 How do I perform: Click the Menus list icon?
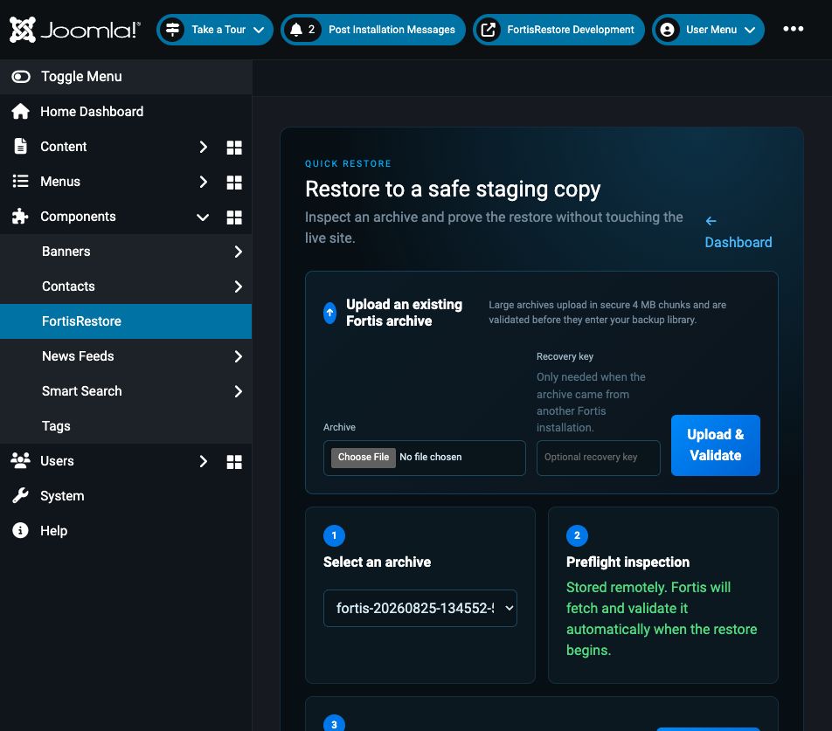pos(21,182)
